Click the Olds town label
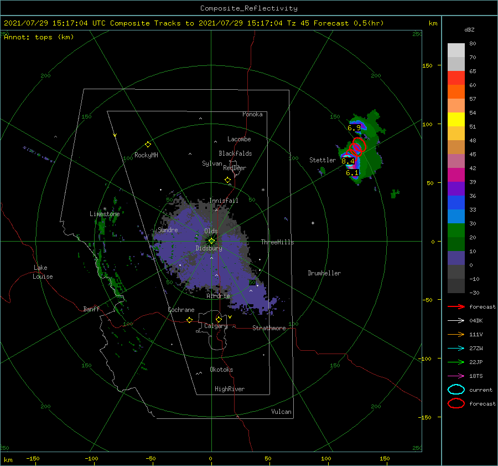 click(x=211, y=231)
